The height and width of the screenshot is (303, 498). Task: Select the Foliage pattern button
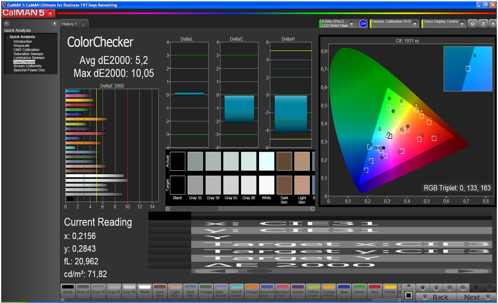(206, 290)
